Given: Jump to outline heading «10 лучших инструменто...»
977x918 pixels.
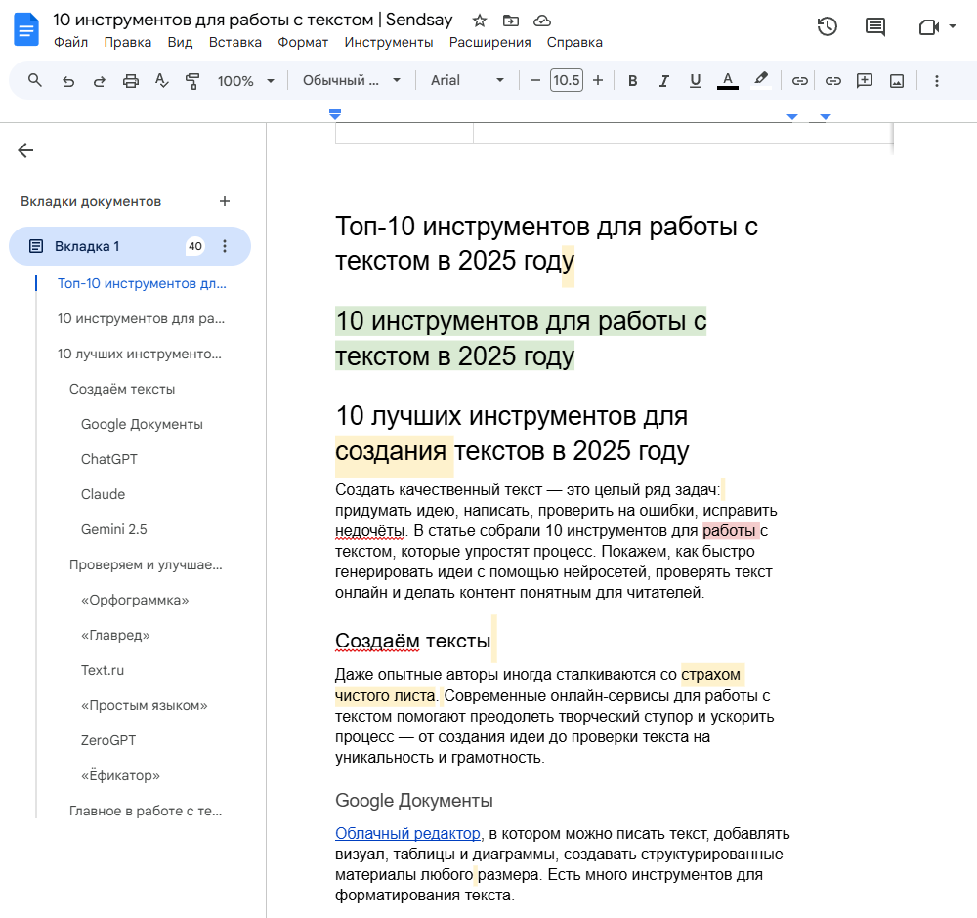Looking at the screenshot, I should coord(140,354).
